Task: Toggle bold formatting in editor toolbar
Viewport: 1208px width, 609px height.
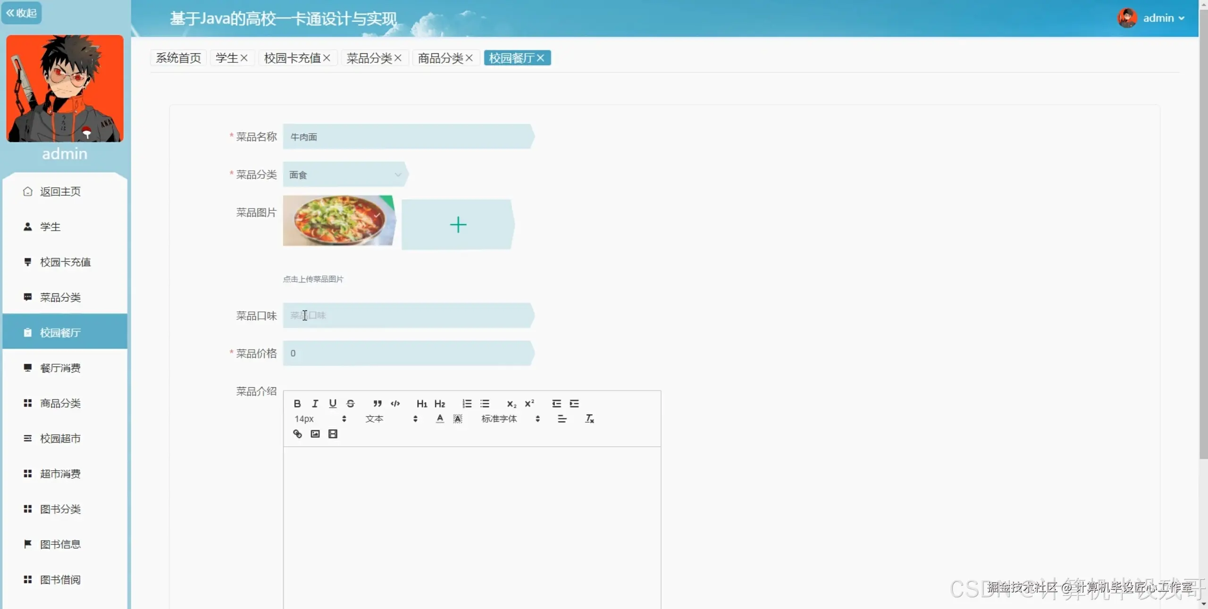Action: tap(297, 403)
